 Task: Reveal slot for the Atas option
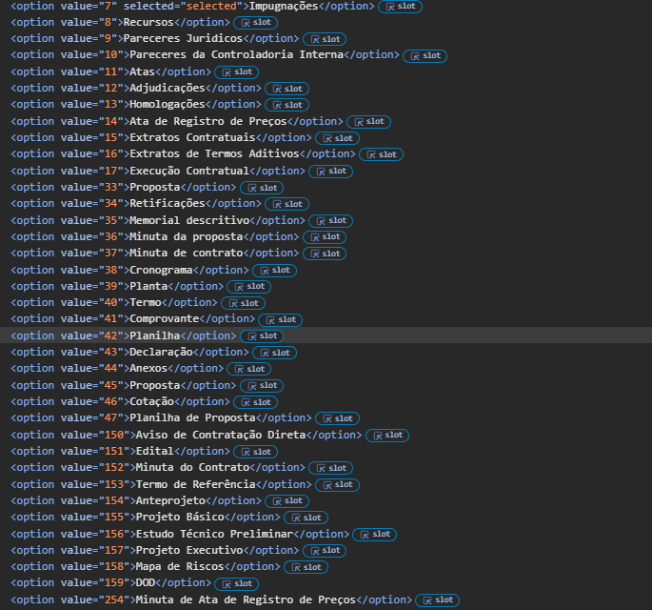236,71
